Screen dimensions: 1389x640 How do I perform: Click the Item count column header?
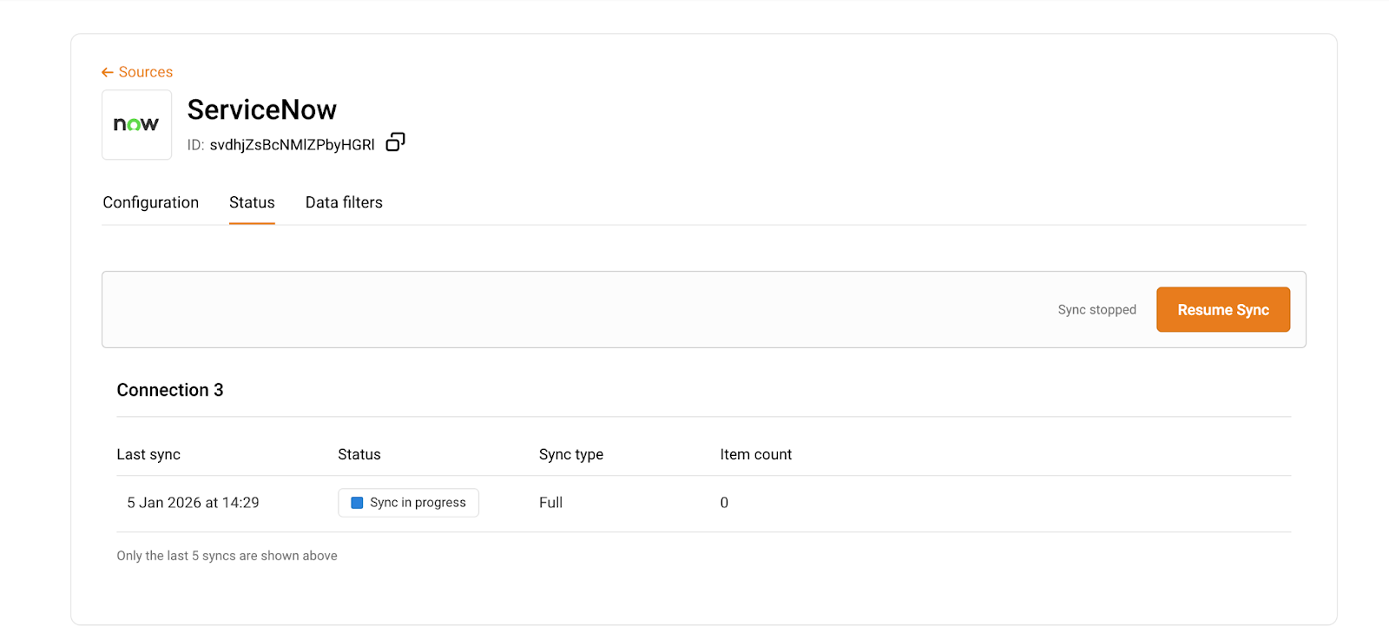pos(755,454)
